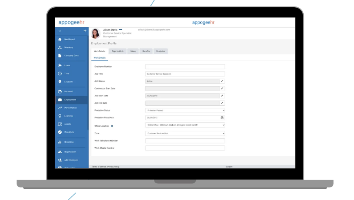Expand the Zone dropdown
Screen dimensions: 354x200
pos(185,133)
